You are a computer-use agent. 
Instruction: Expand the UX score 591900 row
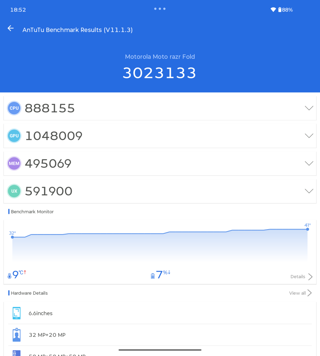pos(160,191)
